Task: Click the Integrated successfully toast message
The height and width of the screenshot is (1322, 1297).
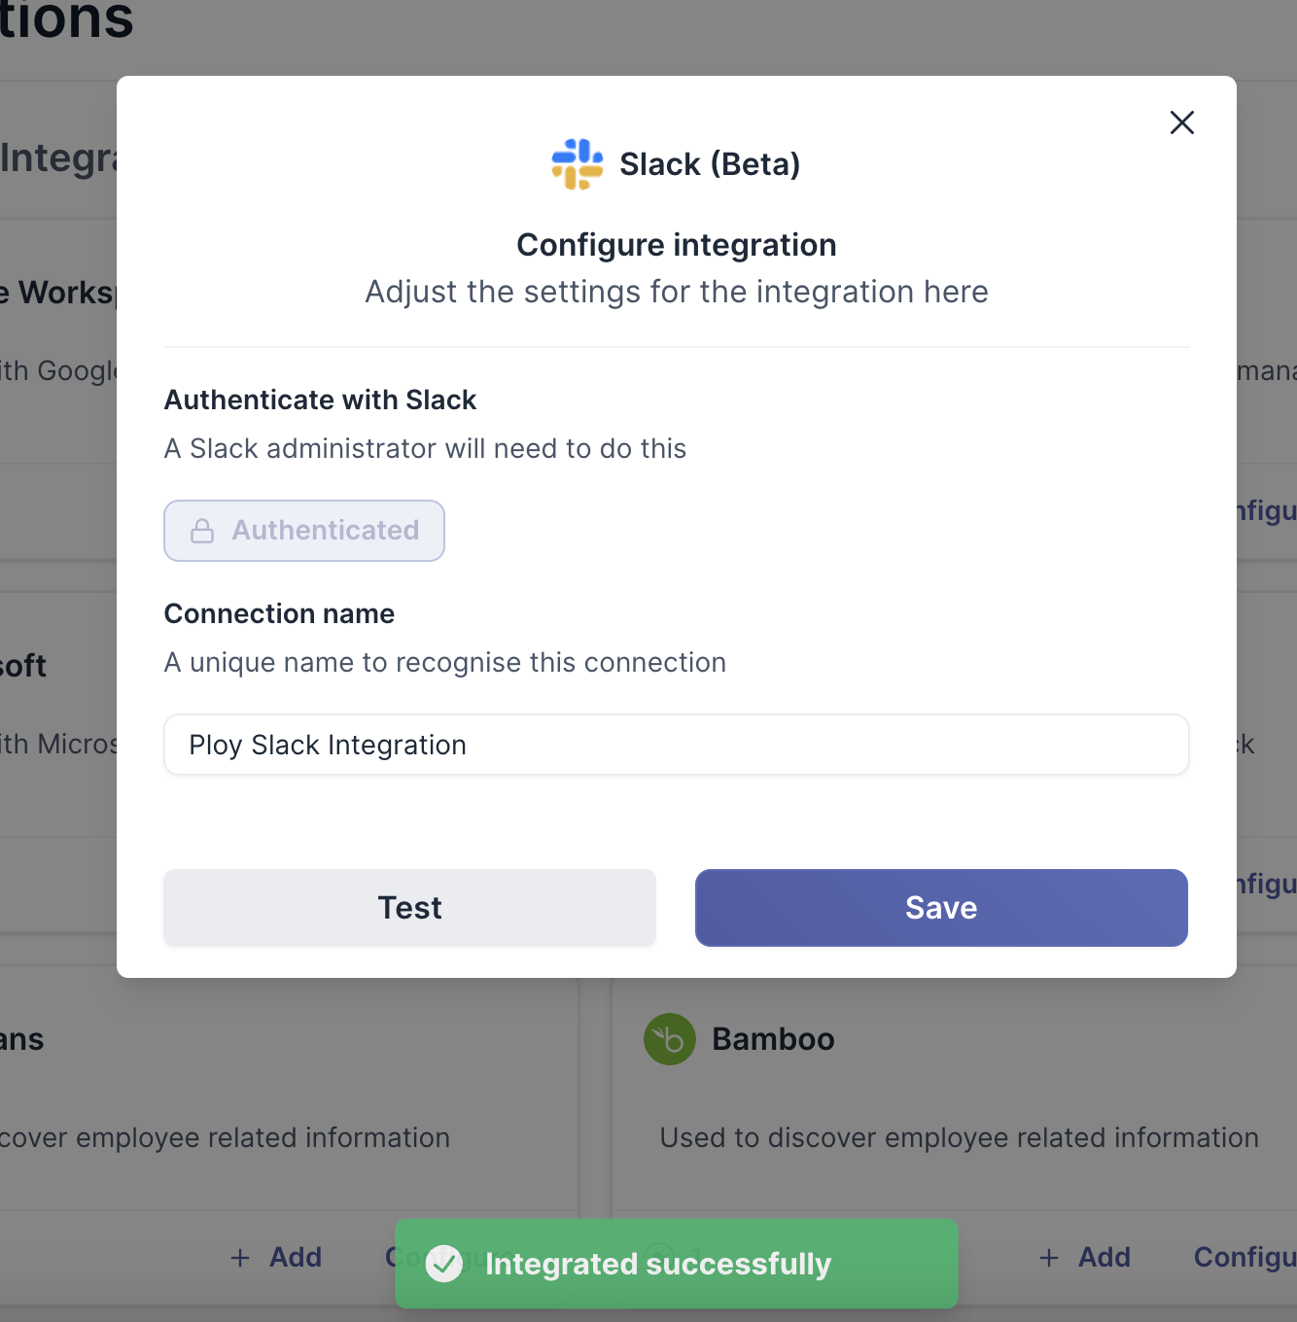Action: (658, 1264)
